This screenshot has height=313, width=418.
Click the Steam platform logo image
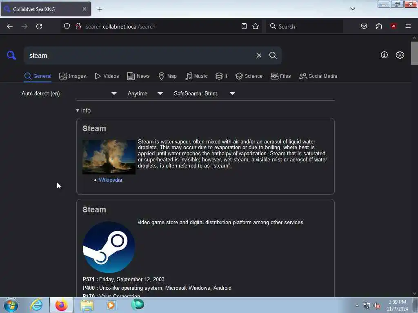[109, 247]
